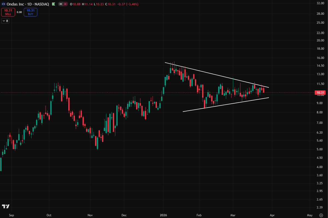The width and height of the screenshot is (328, 218).
Task: Click the 32.00 price axis label
Action: [320, 3]
